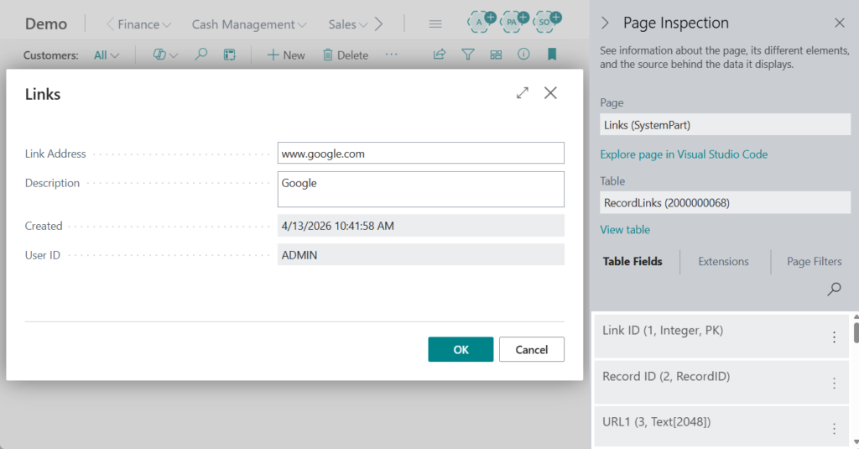Click the table fields list scrollbar
Viewport: 859px width, 449px height.
pyautogui.click(x=855, y=332)
